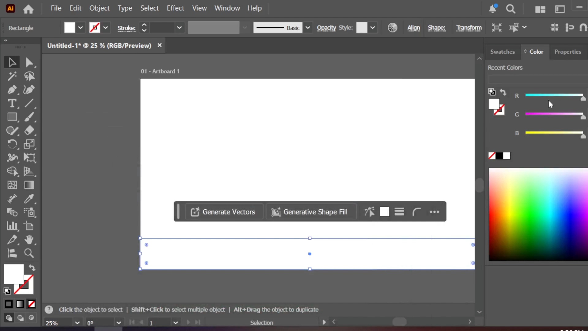Select the Pen tool
The image size is (588, 331).
[x=12, y=89]
